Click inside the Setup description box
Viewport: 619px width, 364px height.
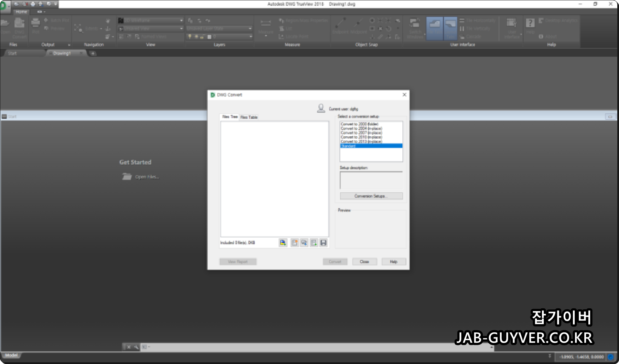tap(371, 180)
